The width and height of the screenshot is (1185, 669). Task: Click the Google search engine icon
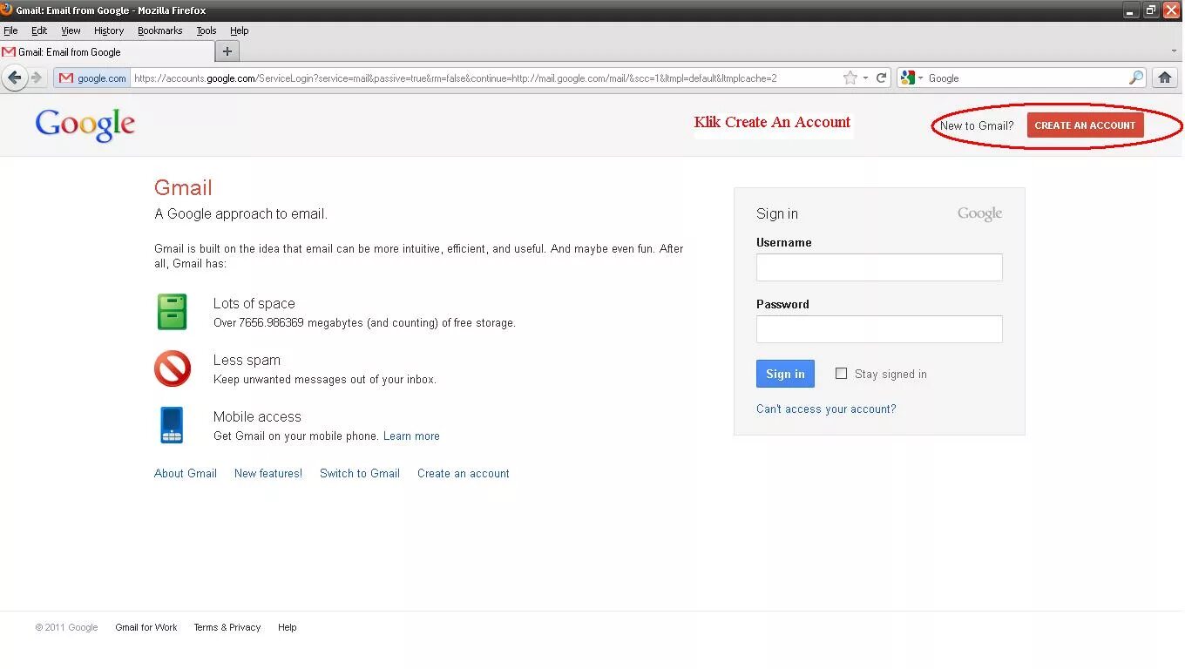point(908,78)
